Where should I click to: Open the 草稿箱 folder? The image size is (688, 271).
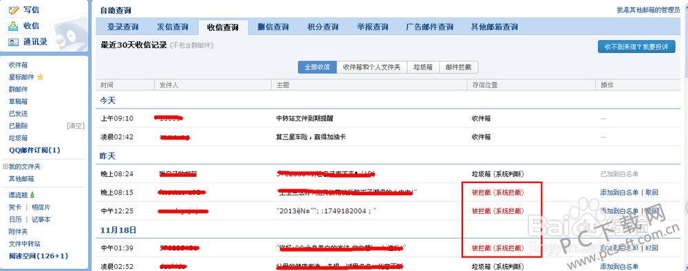(19, 102)
